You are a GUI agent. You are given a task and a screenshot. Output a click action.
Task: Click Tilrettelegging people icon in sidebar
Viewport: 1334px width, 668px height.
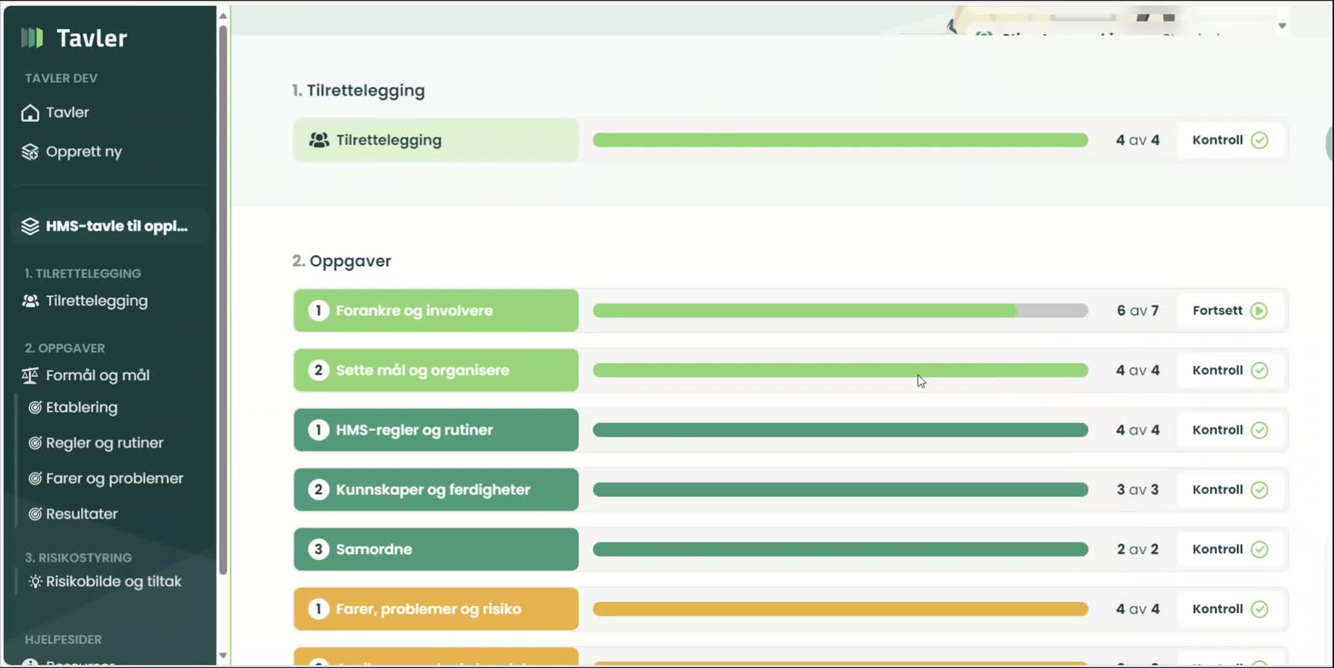[x=30, y=301]
